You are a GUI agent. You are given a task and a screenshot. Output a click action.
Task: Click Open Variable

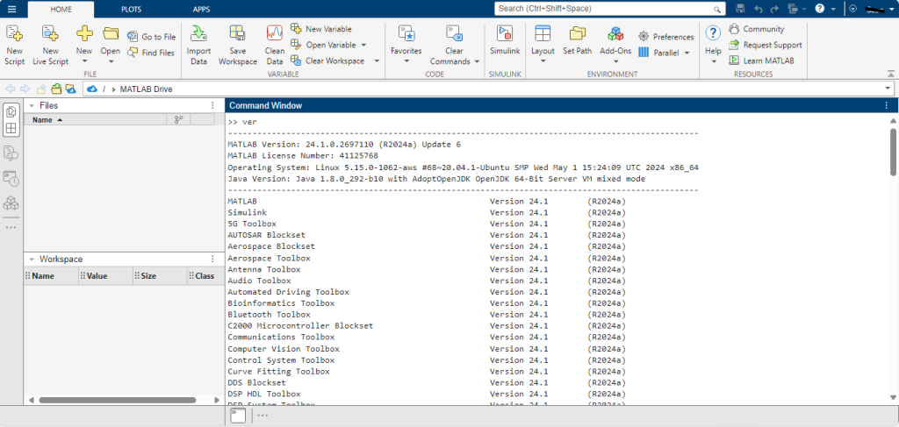tap(324, 45)
